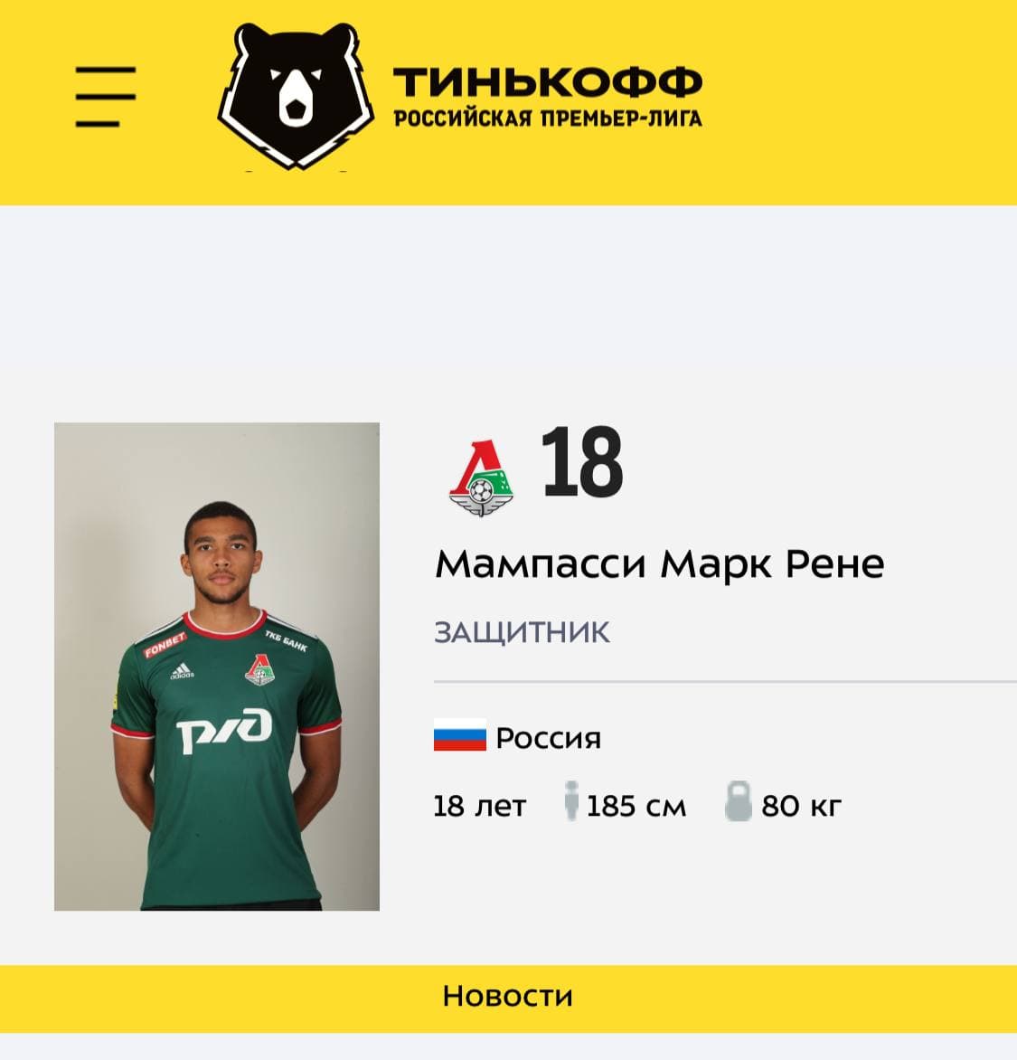Click the Russian flag icon
The height and width of the screenshot is (1060, 1017).
coord(459,737)
